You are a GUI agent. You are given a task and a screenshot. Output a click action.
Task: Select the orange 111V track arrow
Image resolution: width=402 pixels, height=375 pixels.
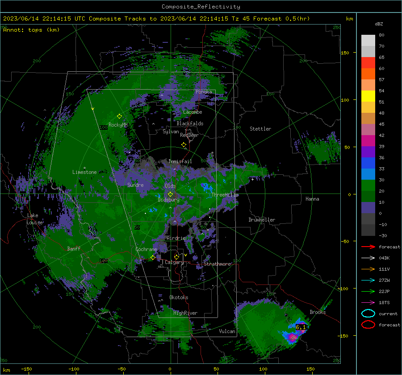tap(368, 269)
